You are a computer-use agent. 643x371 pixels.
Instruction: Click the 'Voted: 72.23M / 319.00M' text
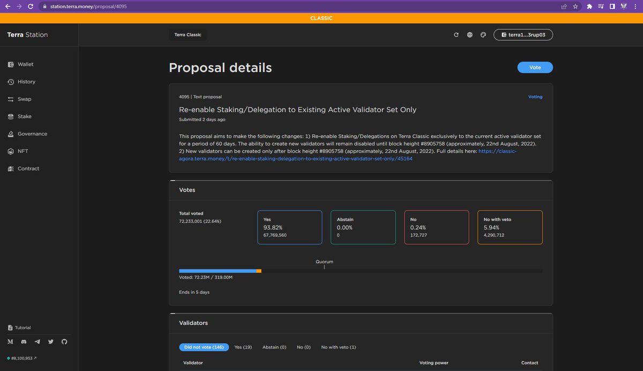click(206, 277)
